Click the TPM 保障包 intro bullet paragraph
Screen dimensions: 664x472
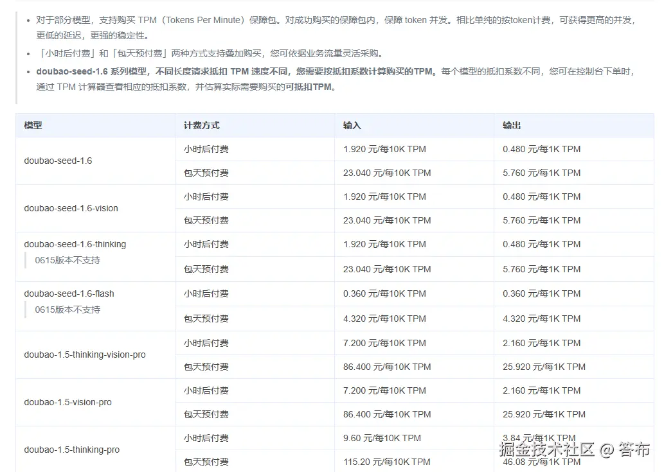pyautogui.click(x=336, y=28)
